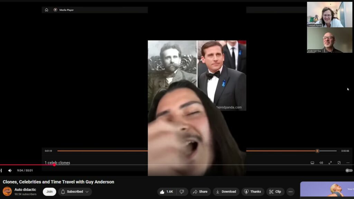Click the '1 celeb clones' media title
Image resolution: width=354 pixels, height=199 pixels.
tap(57, 163)
